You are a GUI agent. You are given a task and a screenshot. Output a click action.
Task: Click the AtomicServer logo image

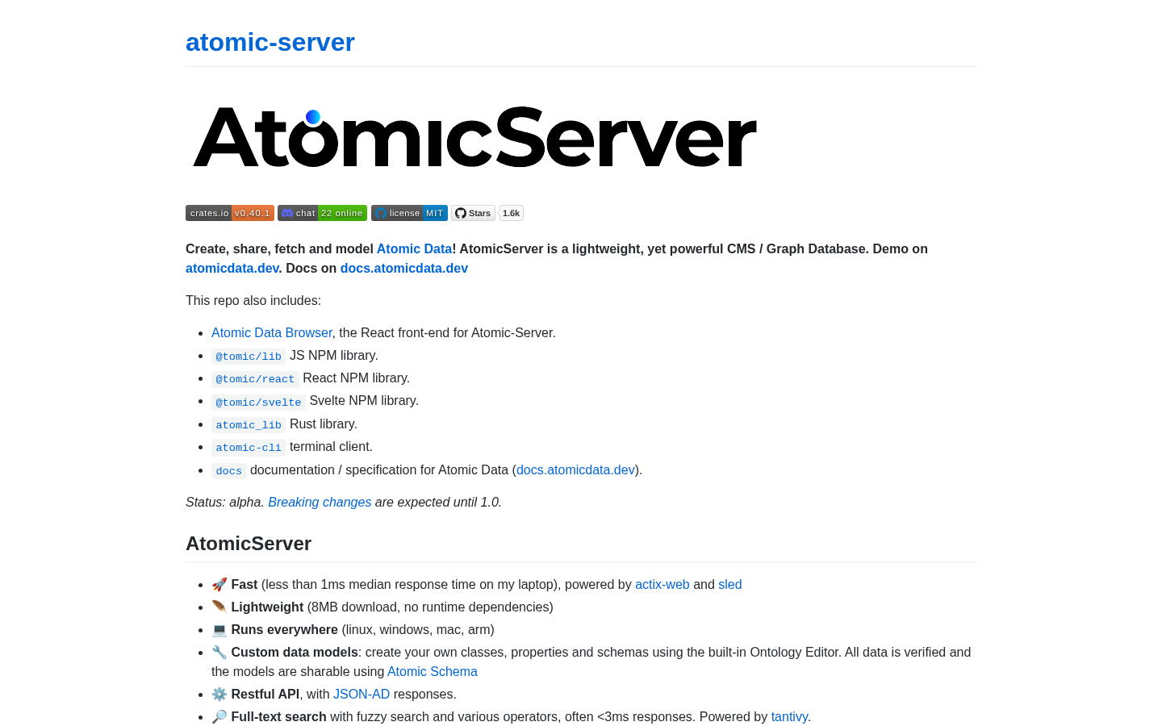click(x=475, y=137)
